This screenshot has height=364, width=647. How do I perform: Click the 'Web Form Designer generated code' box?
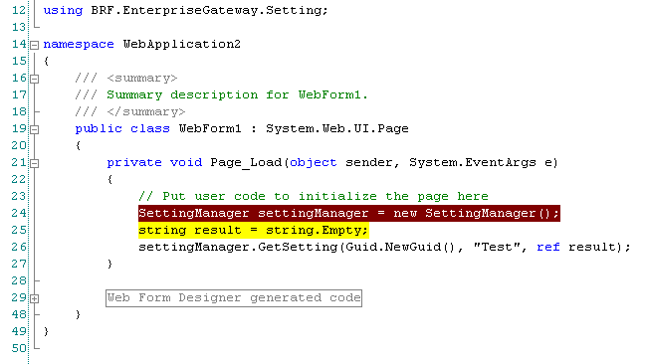234,298
